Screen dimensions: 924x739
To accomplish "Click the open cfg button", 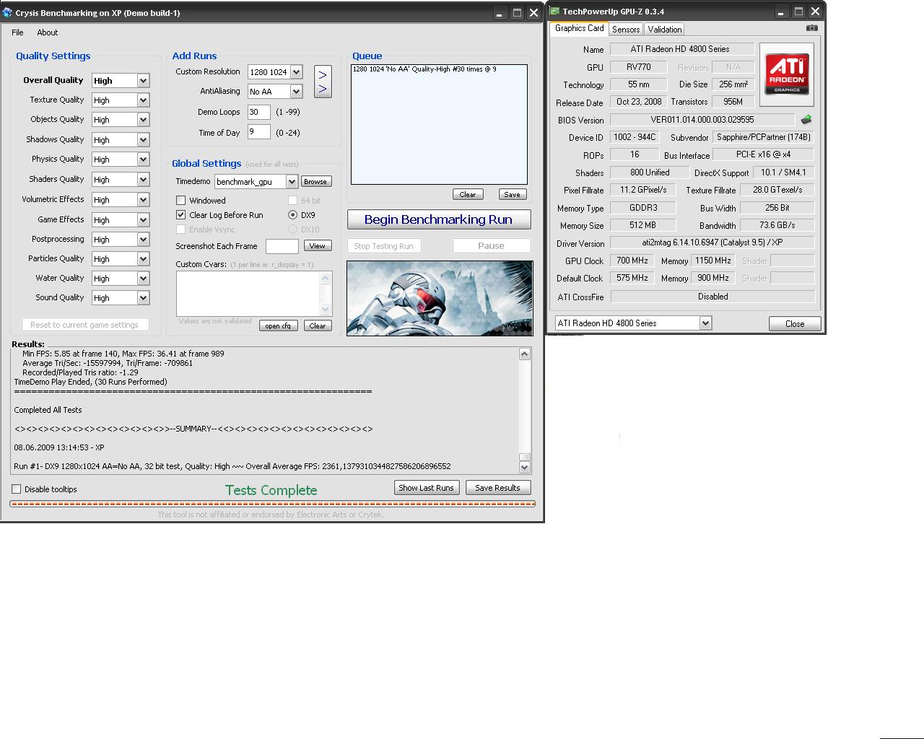I will click(x=279, y=325).
